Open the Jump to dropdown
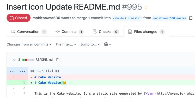The height and width of the screenshot is (98, 195). [90, 44]
